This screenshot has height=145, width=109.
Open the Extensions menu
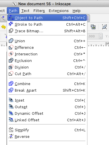coord(59,11)
